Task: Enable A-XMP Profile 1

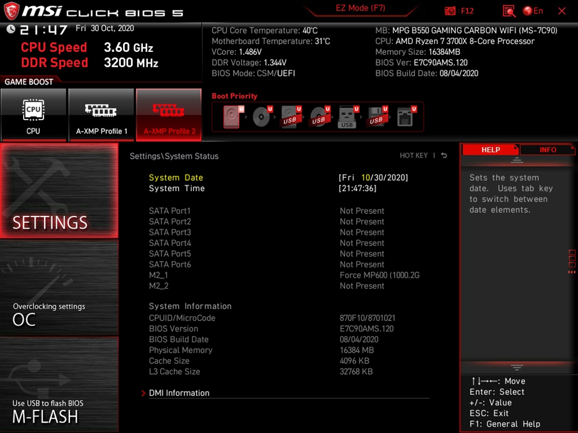Action: [101, 115]
